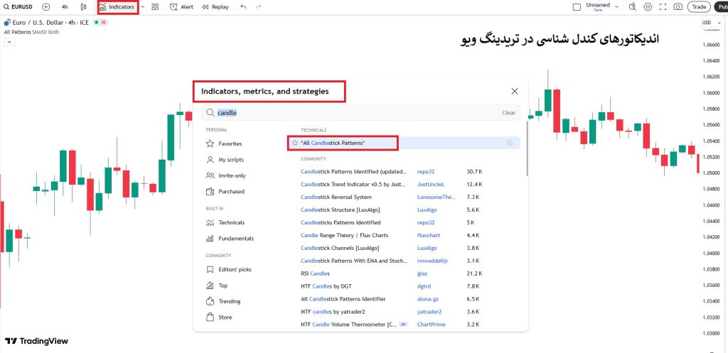
Task: Open author link dgtrd
Action: tap(425, 286)
